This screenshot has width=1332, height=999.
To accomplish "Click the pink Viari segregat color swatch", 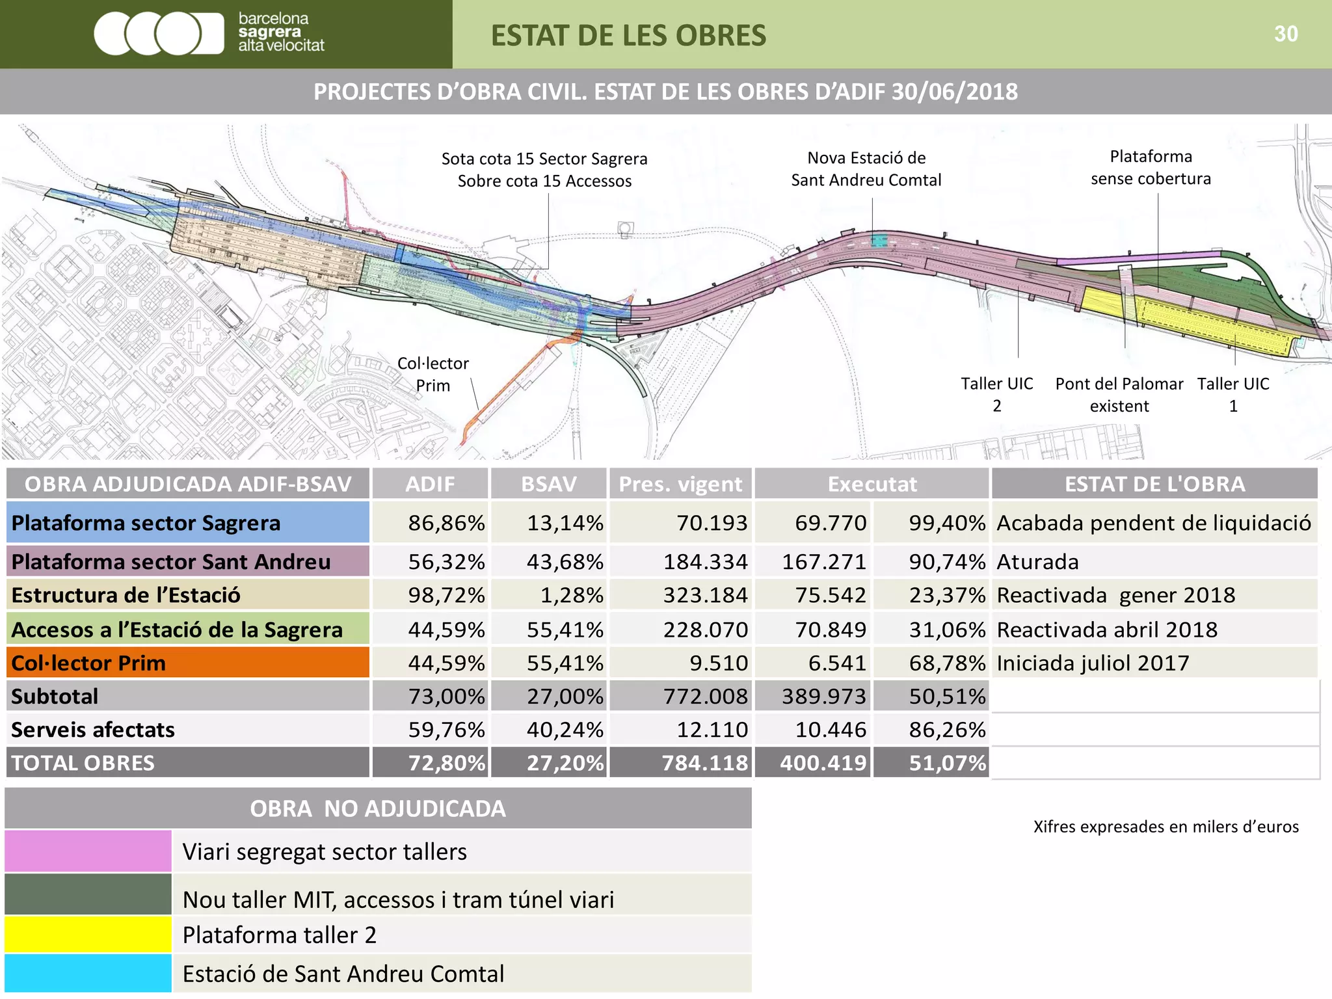I will coord(88,850).
